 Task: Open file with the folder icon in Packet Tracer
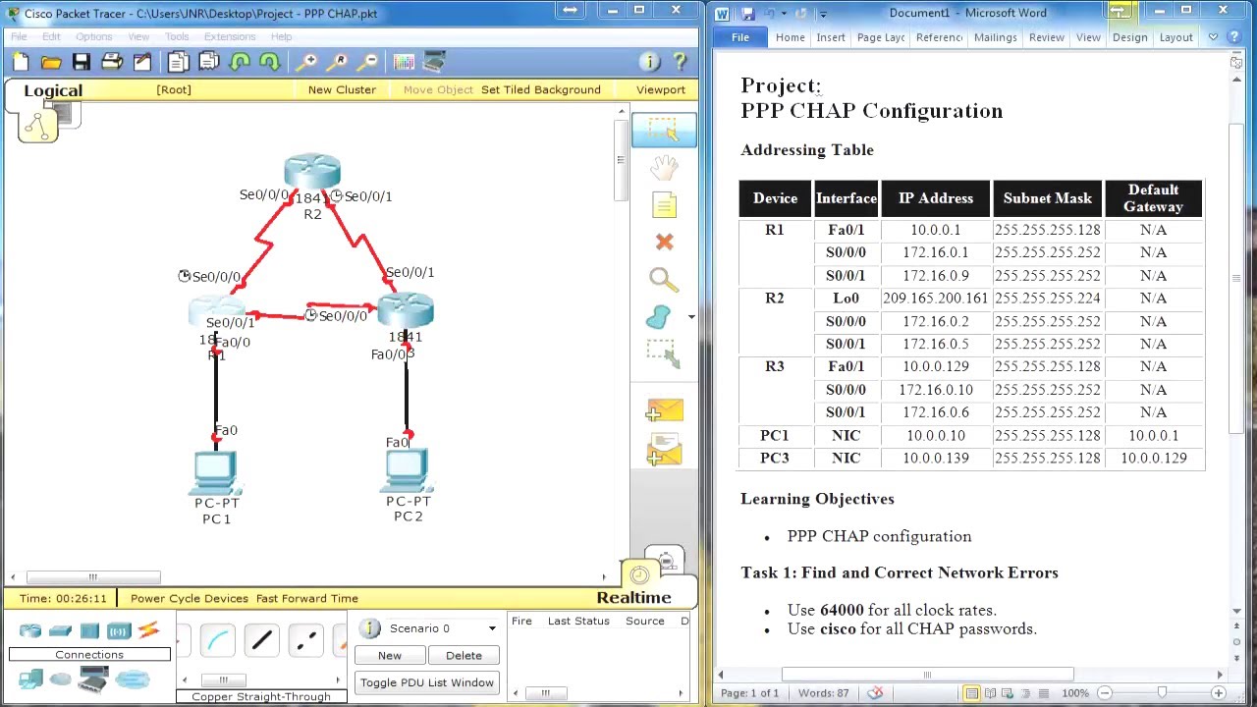point(51,62)
